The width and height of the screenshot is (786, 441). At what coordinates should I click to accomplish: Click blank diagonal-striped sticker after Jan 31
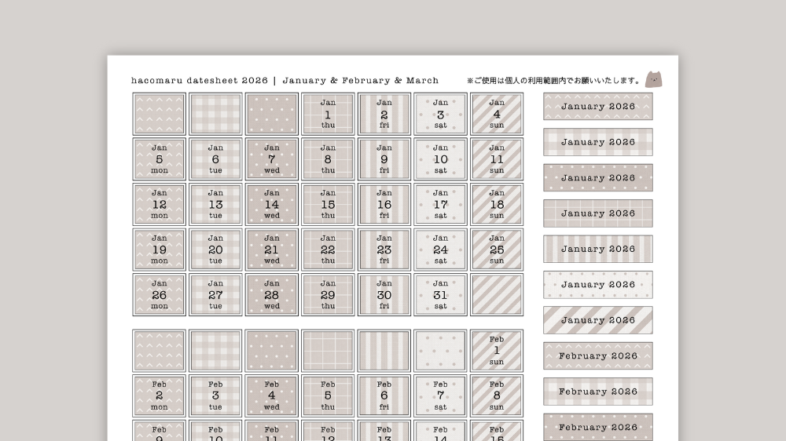click(497, 295)
